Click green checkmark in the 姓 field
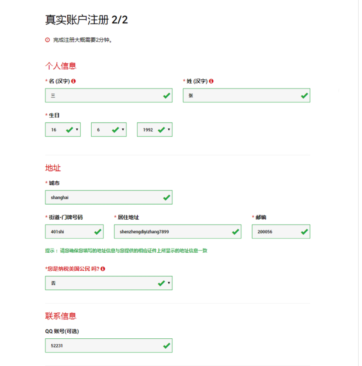Image resolution: width=362 pixels, height=366 pixels. pyautogui.click(x=304, y=96)
